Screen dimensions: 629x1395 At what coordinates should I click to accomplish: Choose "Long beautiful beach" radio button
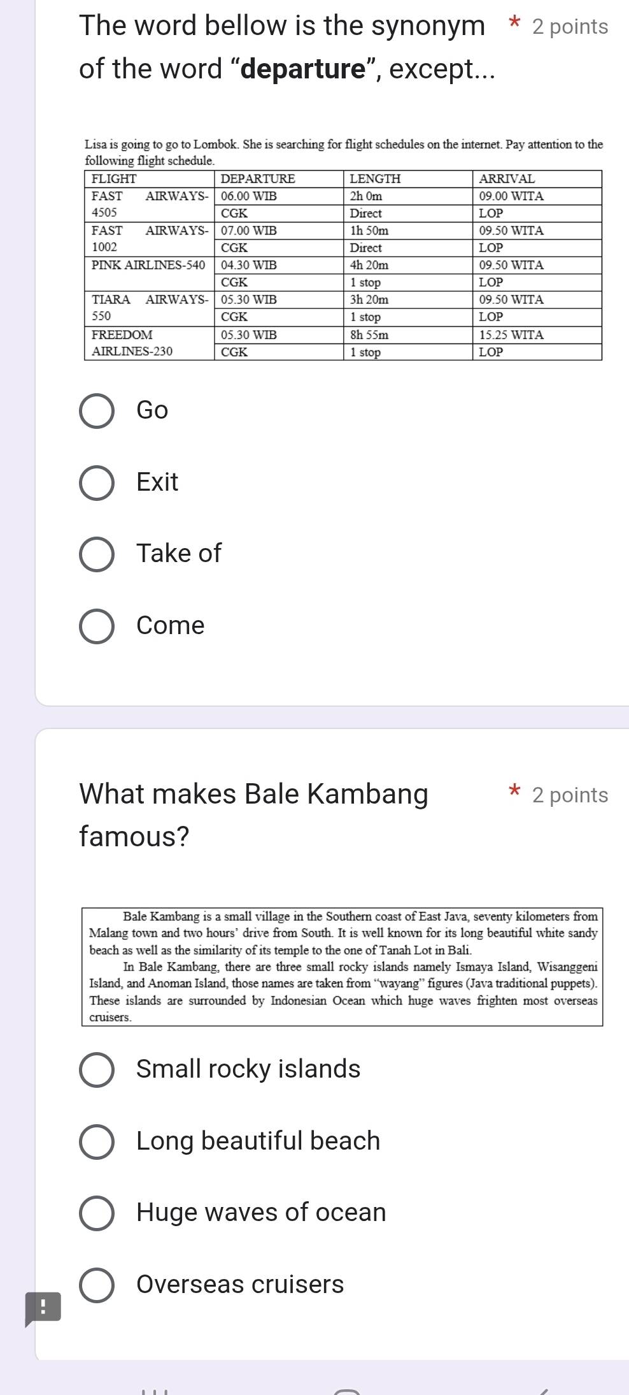[x=97, y=1141]
